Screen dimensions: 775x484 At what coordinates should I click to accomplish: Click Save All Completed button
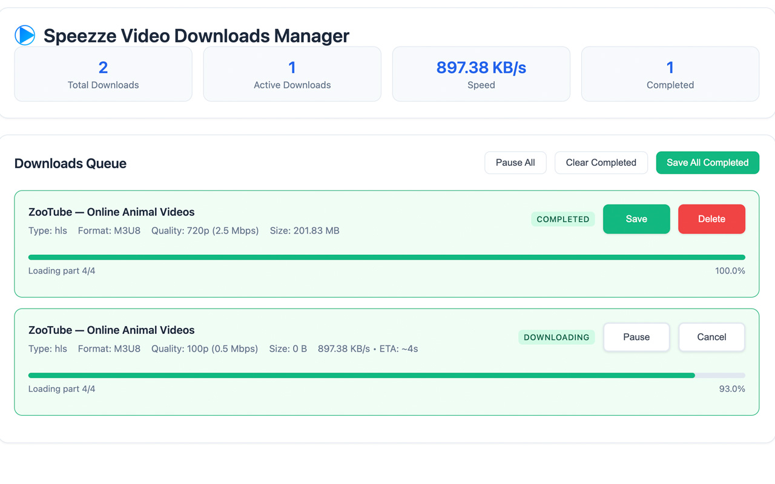coord(707,163)
